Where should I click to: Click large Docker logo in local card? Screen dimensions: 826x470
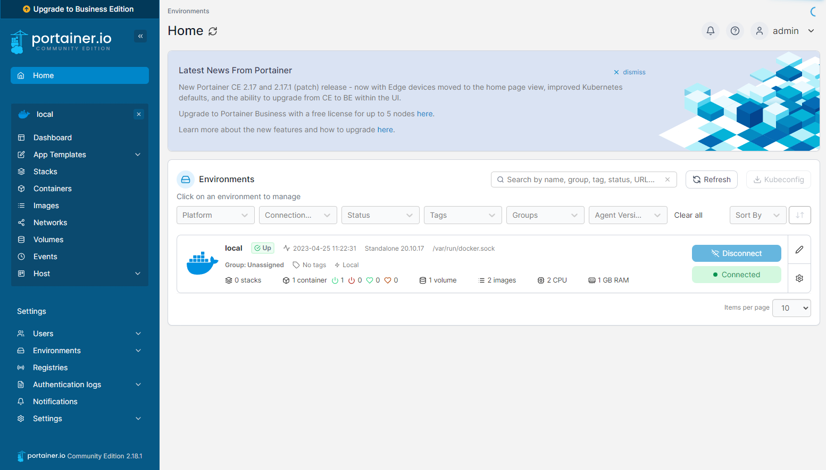[202, 263]
